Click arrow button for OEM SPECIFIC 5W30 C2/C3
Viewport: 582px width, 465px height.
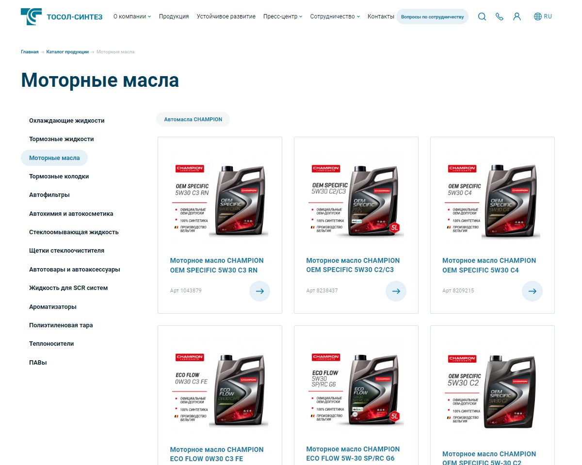[396, 291]
